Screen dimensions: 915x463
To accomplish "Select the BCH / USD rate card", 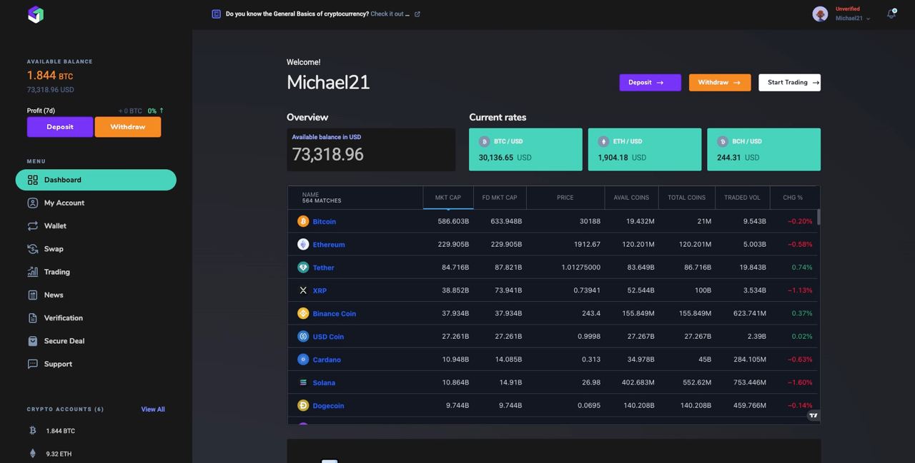I will pos(763,149).
